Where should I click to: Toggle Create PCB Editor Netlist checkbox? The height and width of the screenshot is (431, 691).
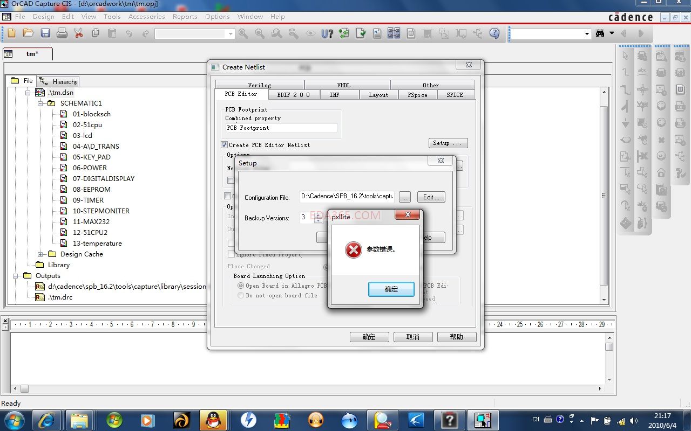(x=224, y=145)
